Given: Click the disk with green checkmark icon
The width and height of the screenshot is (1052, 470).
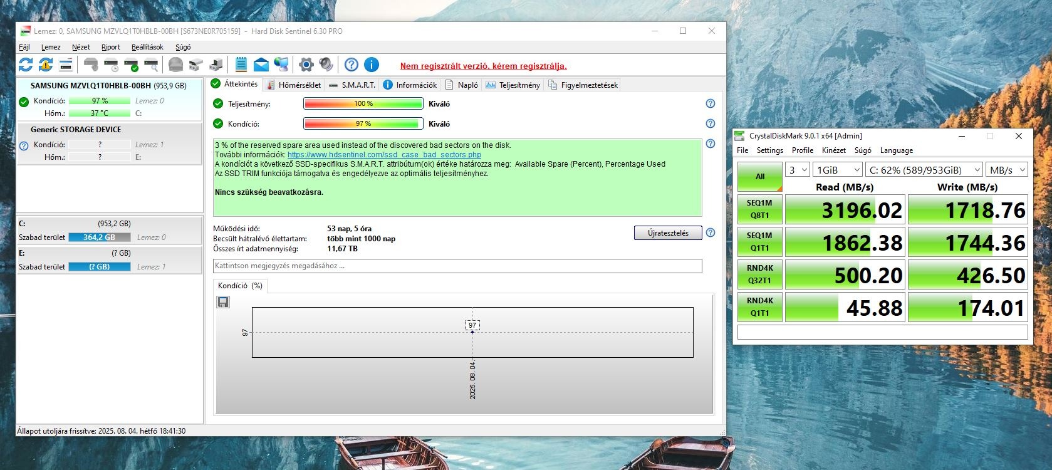Looking at the screenshot, I should point(131,64).
